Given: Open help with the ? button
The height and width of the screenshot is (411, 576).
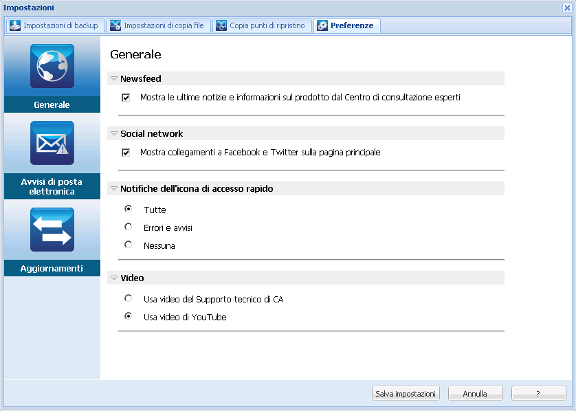Looking at the screenshot, I should pyautogui.click(x=538, y=393).
